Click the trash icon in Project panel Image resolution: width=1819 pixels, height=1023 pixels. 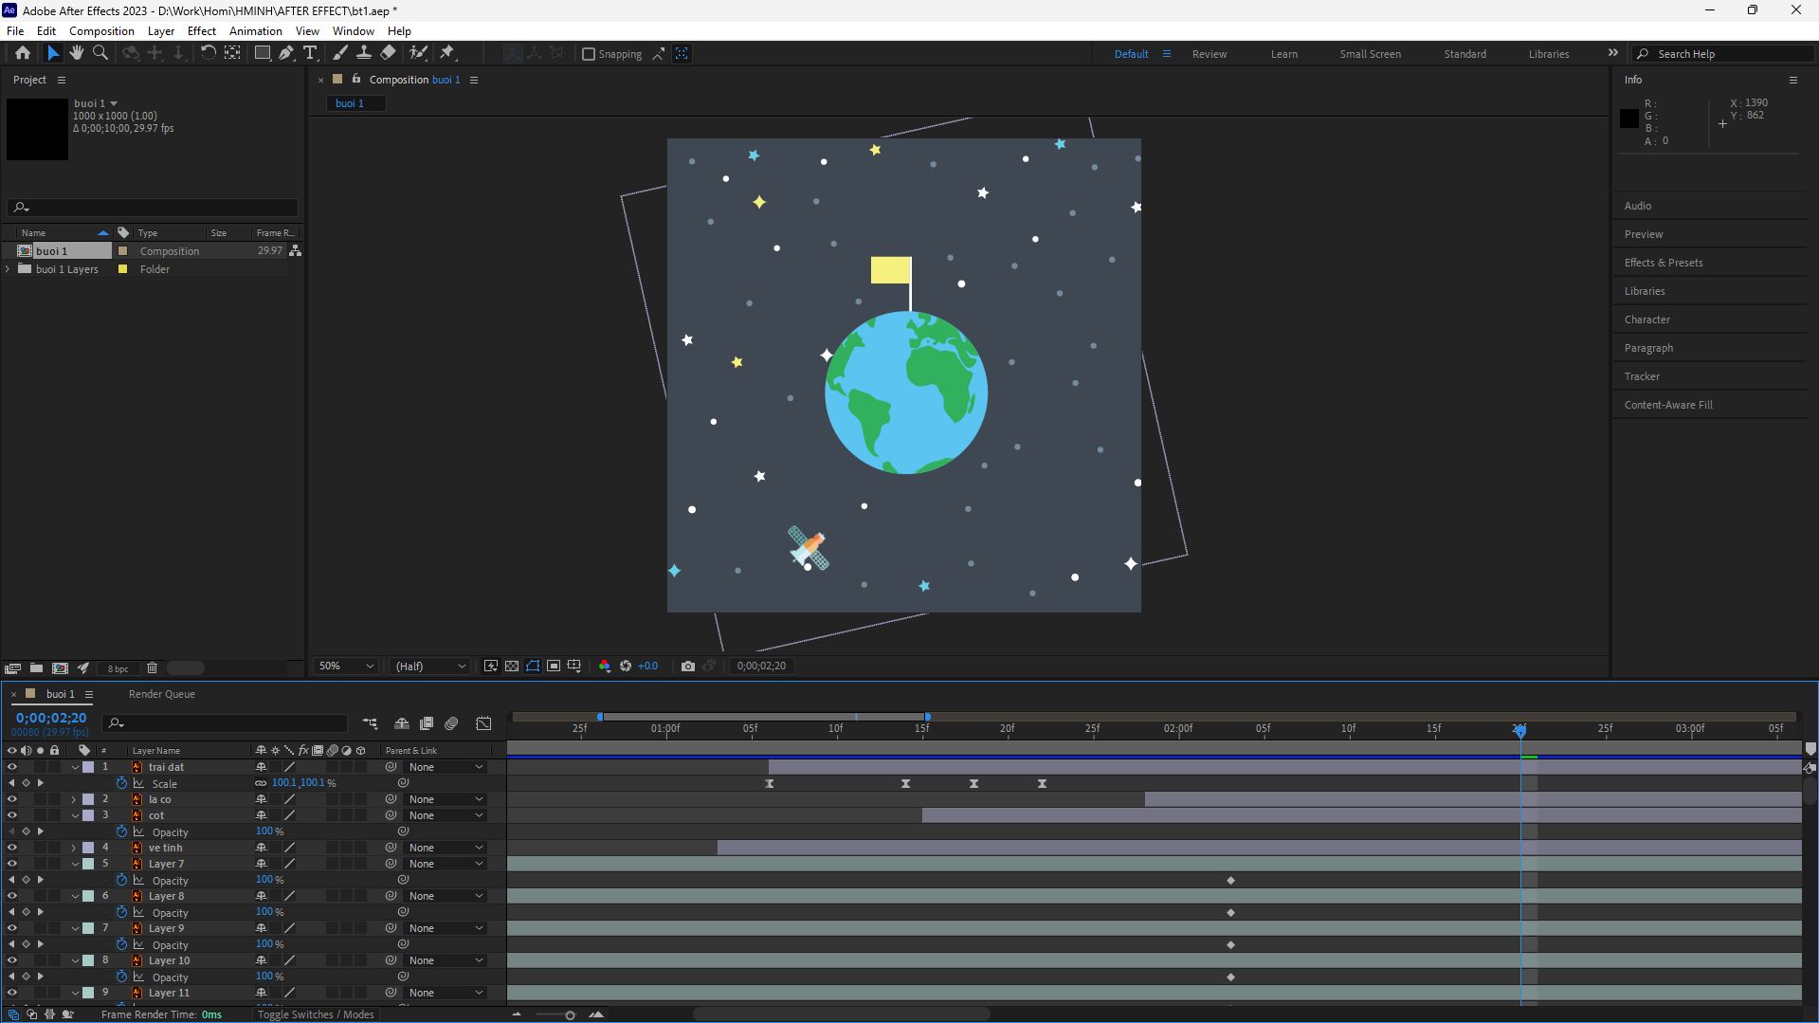tap(152, 668)
